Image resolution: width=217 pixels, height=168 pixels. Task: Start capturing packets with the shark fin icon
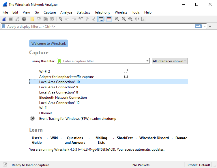[4, 19]
